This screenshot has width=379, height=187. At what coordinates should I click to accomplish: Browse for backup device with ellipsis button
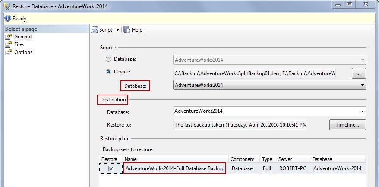coord(359,73)
